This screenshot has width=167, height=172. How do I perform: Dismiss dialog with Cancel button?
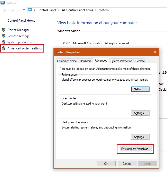click(x=127, y=164)
